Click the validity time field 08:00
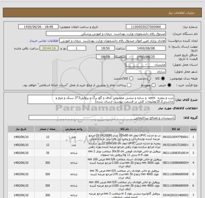 click(x=105, y=57)
